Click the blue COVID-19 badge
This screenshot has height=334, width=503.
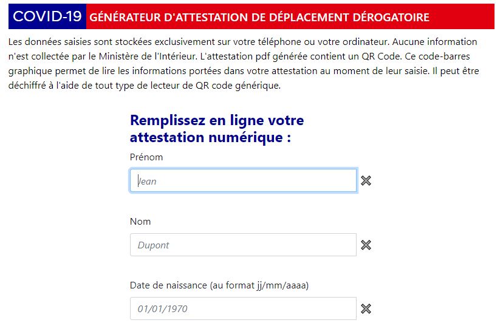[x=47, y=17]
